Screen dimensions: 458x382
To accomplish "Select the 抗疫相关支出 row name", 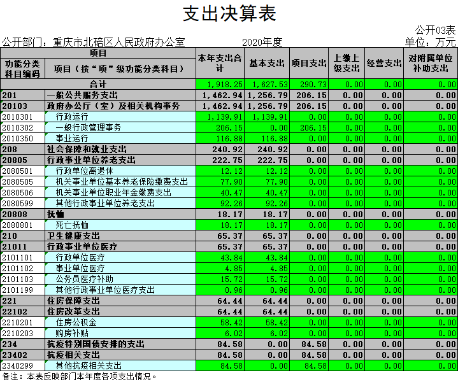I will pyautogui.click(x=120, y=355).
